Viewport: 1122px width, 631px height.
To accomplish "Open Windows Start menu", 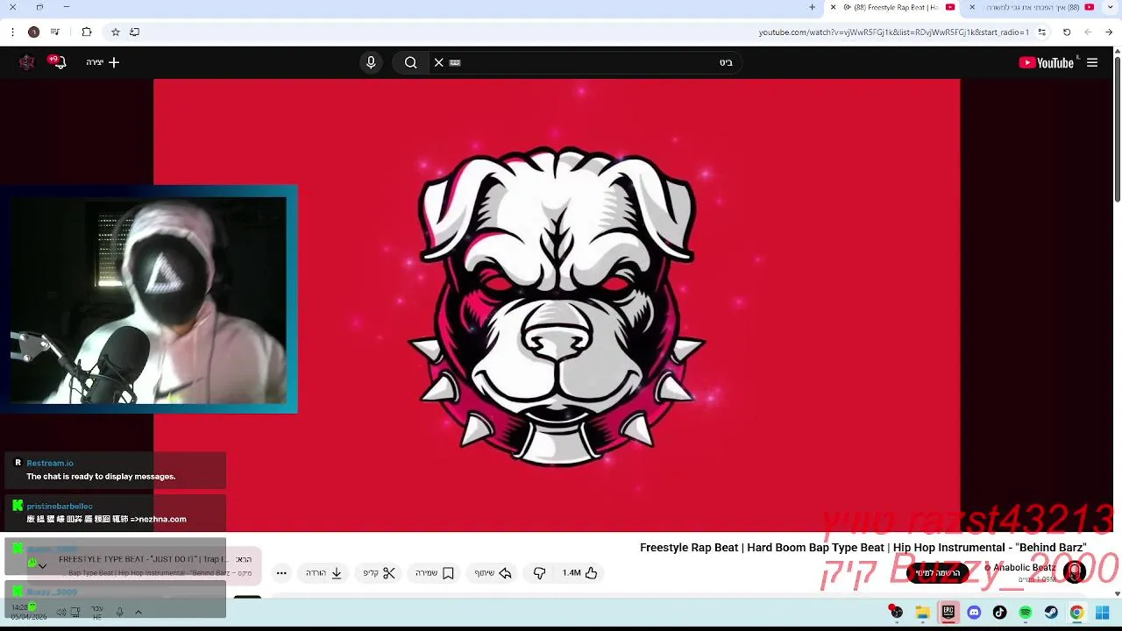I will (x=1102, y=613).
